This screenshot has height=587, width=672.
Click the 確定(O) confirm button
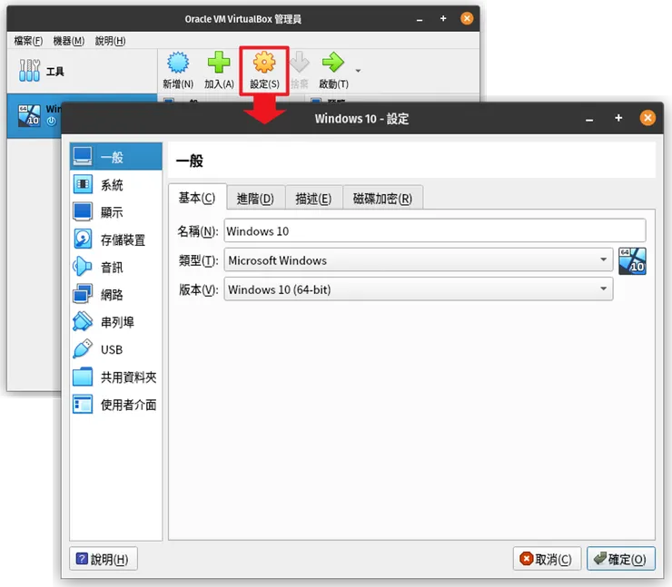click(620, 559)
